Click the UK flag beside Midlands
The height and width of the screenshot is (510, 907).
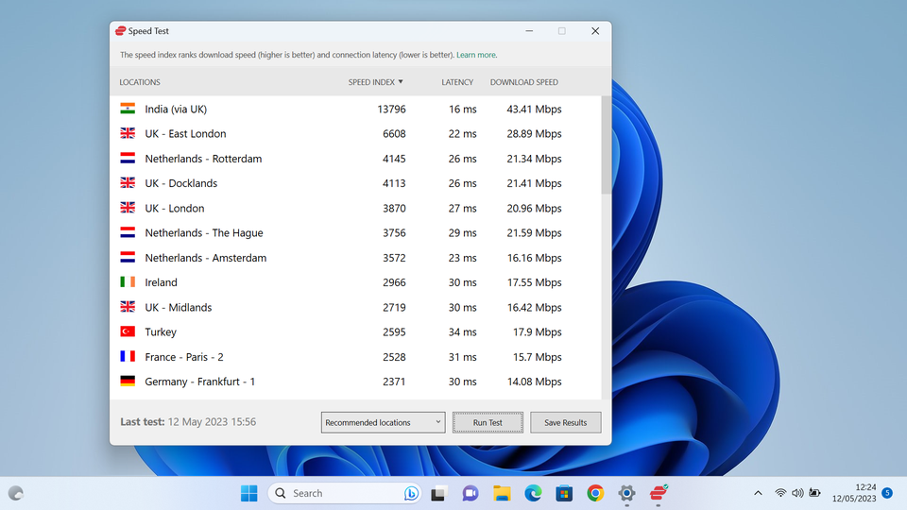[128, 306]
